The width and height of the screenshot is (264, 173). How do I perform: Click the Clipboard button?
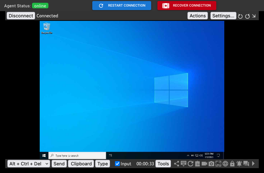tap(81, 164)
